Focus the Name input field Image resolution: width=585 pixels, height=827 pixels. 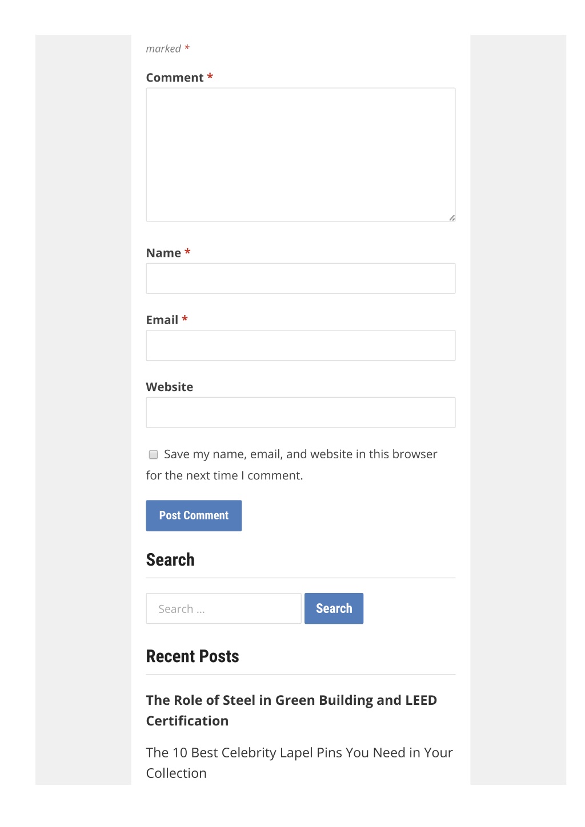tap(300, 279)
